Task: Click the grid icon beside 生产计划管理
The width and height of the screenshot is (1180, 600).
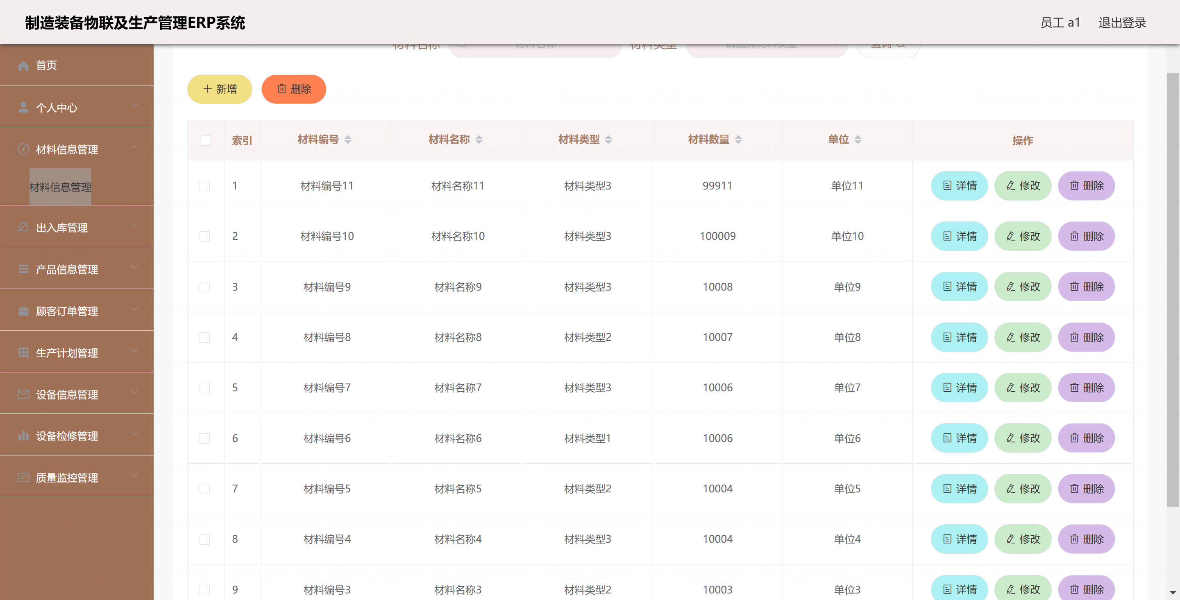Action: tap(23, 352)
